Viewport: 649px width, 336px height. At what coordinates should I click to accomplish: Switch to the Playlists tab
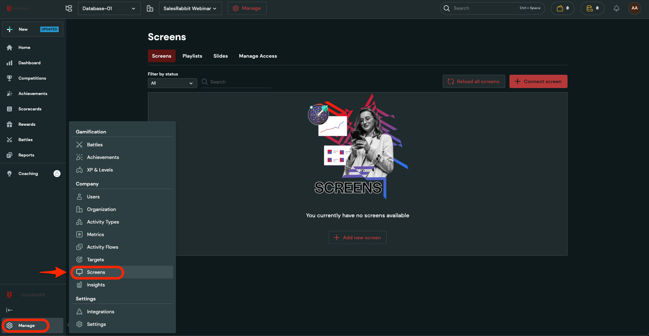[192, 56]
